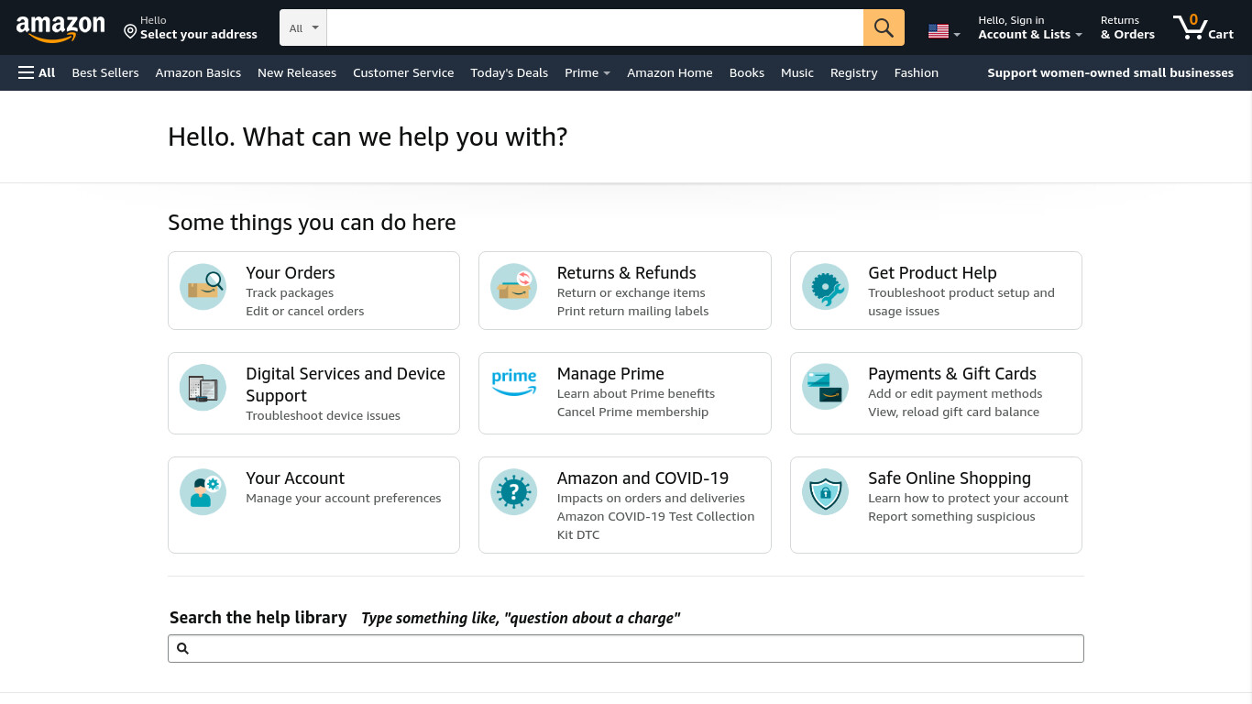Click 'Troubleshoot device issues' text
This screenshot has width=1252, height=704.
coord(324,415)
